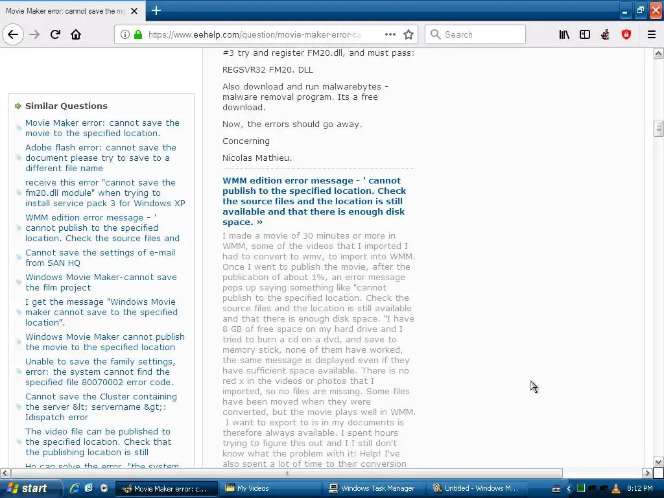664x498 pixels.
Task: Reload the current page
Action: pyautogui.click(x=55, y=34)
